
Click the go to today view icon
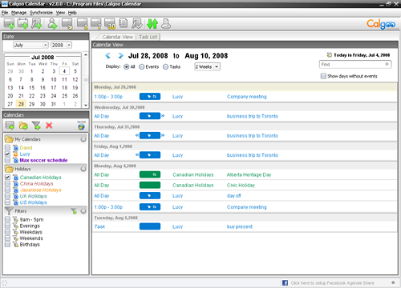coord(67,24)
